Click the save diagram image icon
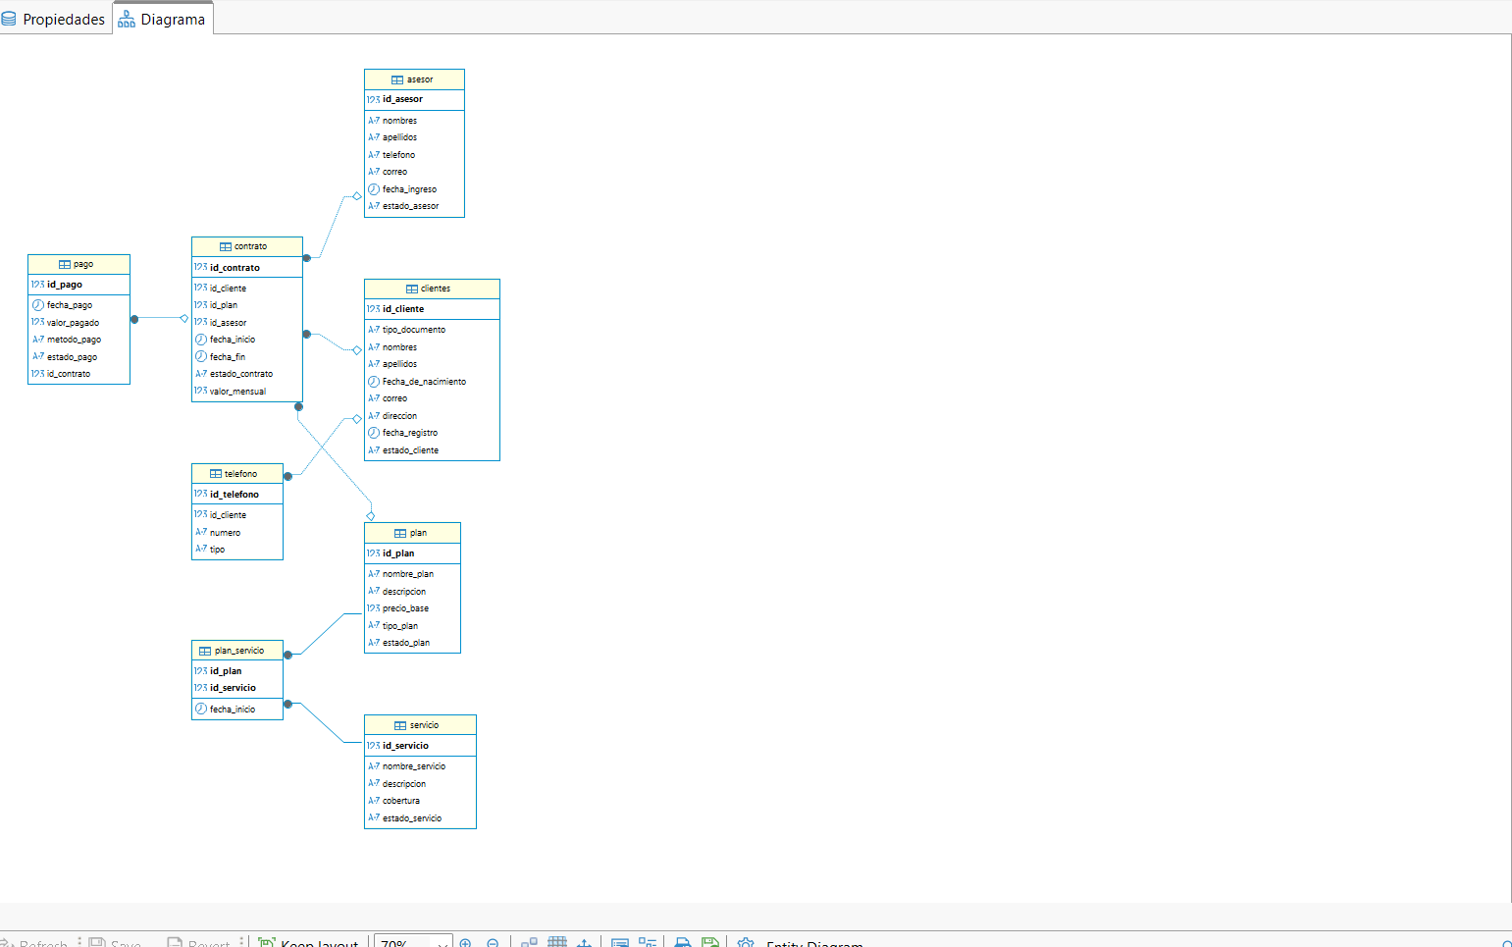The height and width of the screenshot is (947, 1512). coord(710,943)
